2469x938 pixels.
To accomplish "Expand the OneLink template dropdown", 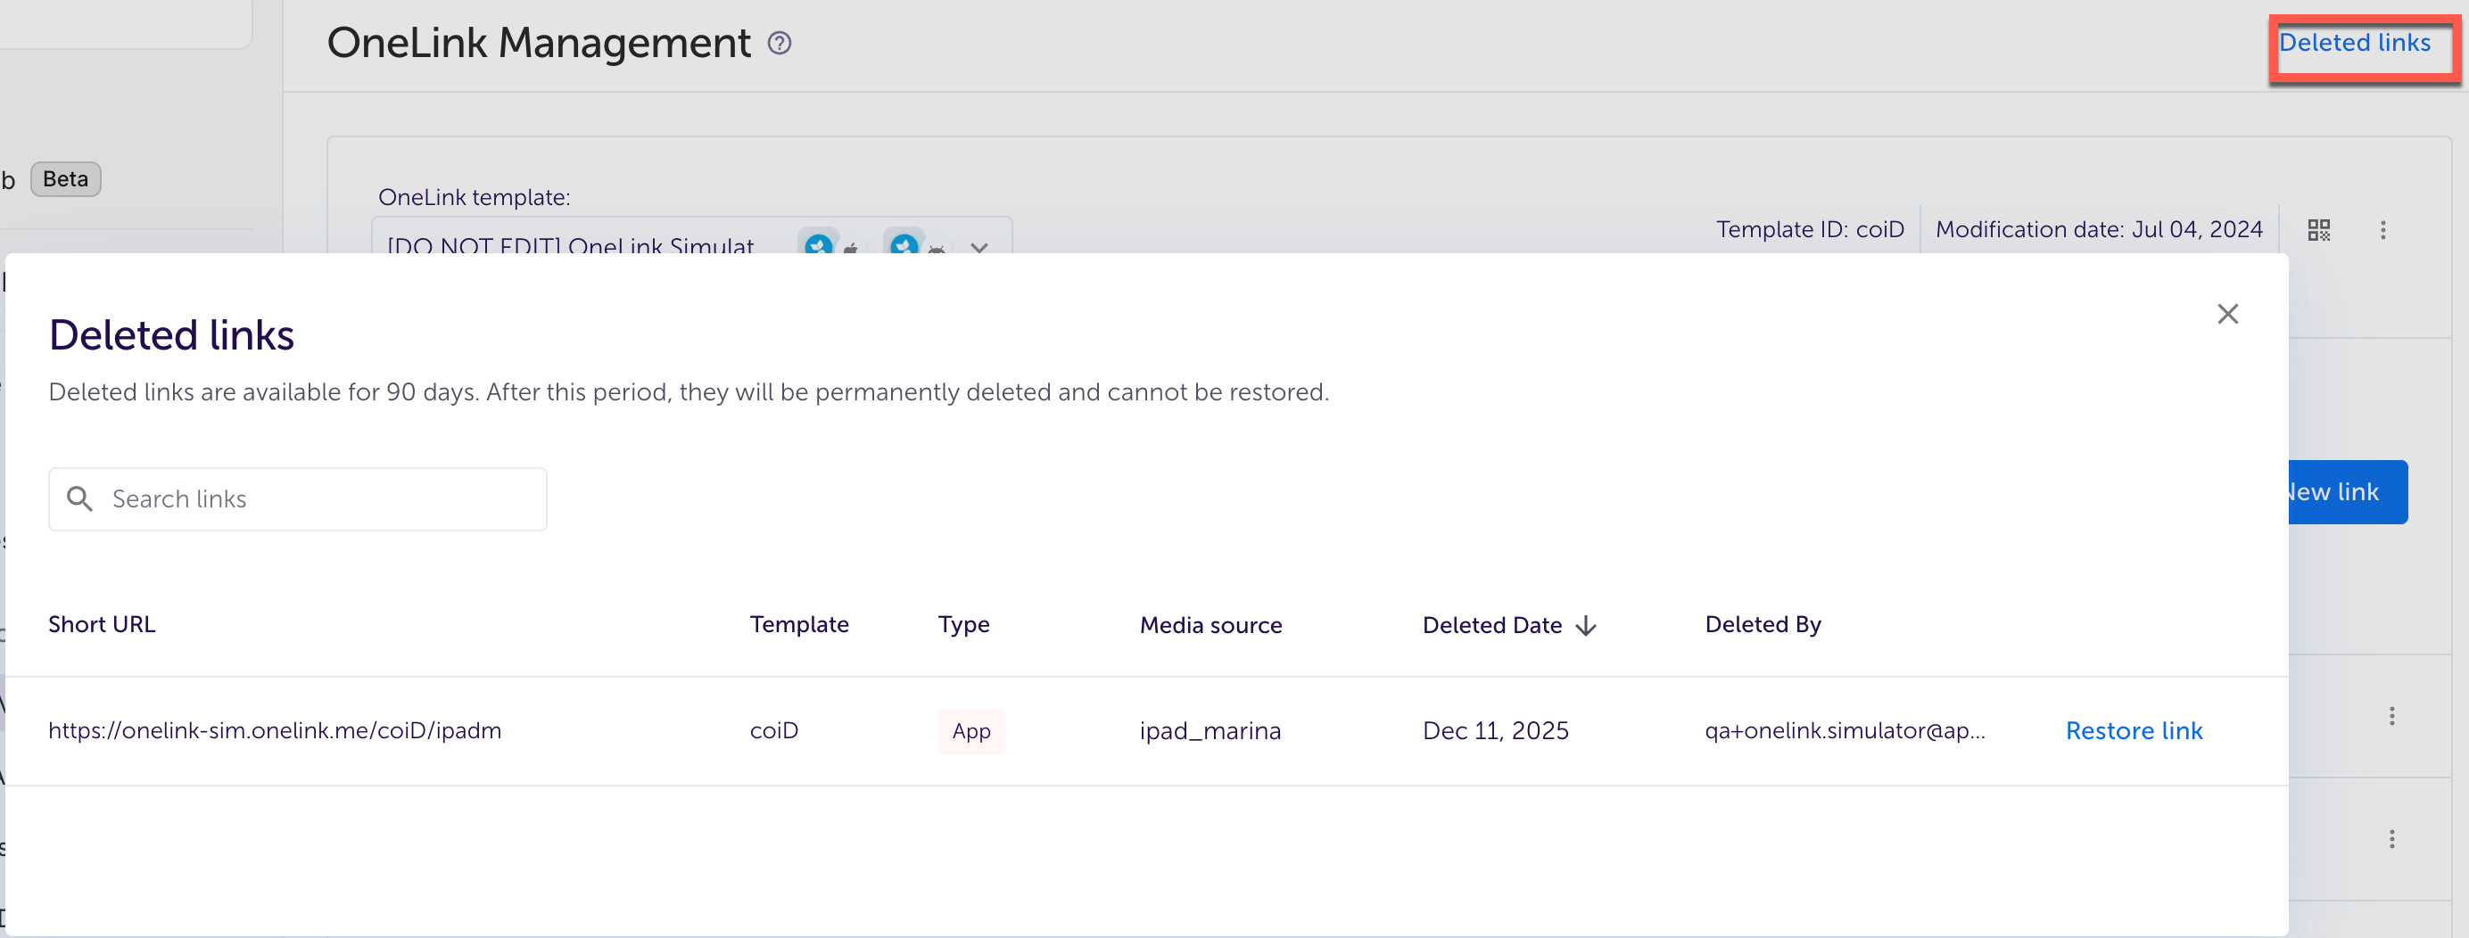I will pyautogui.click(x=979, y=246).
